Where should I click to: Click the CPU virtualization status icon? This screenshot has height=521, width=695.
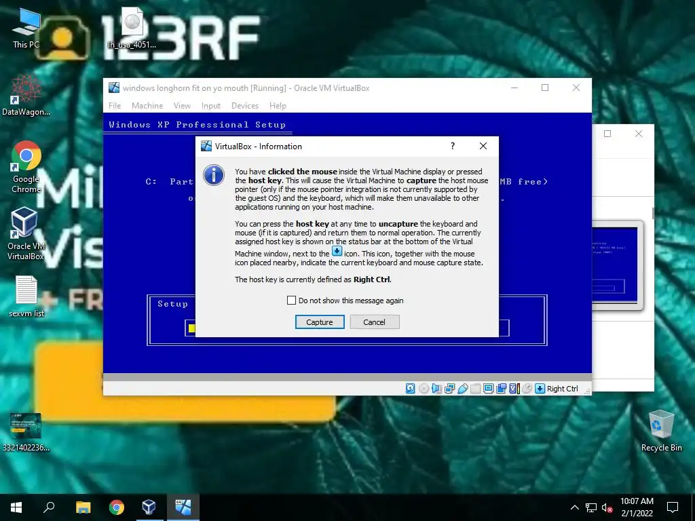[514, 389]
